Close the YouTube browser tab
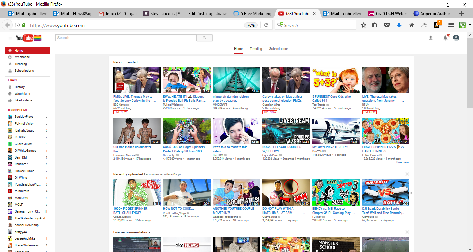 [314, 13]
